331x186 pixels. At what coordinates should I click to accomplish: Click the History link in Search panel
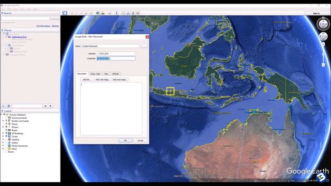pos(55,26)
